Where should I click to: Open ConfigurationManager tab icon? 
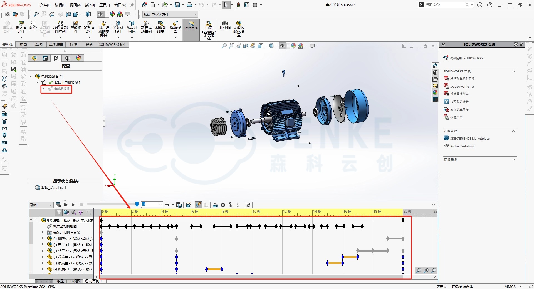point(56,58)
